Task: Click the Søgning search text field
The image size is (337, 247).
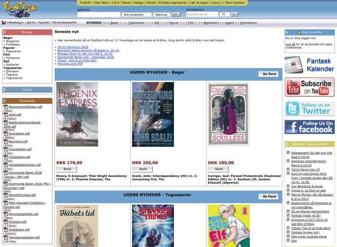Action: (x=99, y=15)
